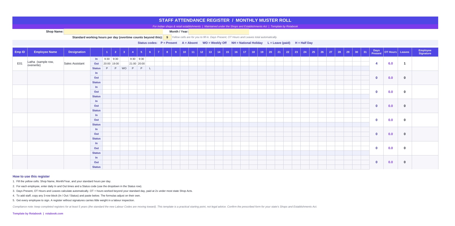The height and width of the screenshot is (226, 455).
Task: Select the 'Latha (sample row, overwrite)' name cell
Action: [45, 64]
